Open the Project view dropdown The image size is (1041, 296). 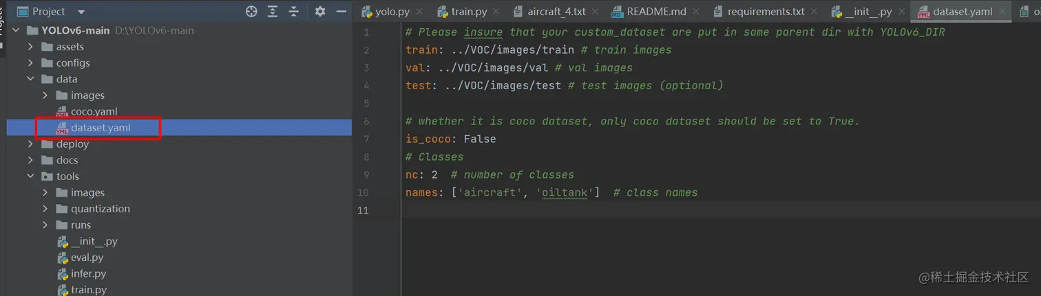coord(81,12)
